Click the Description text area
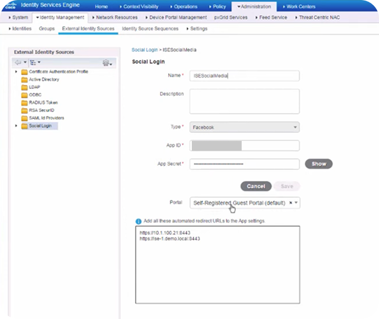 (245, 101)
